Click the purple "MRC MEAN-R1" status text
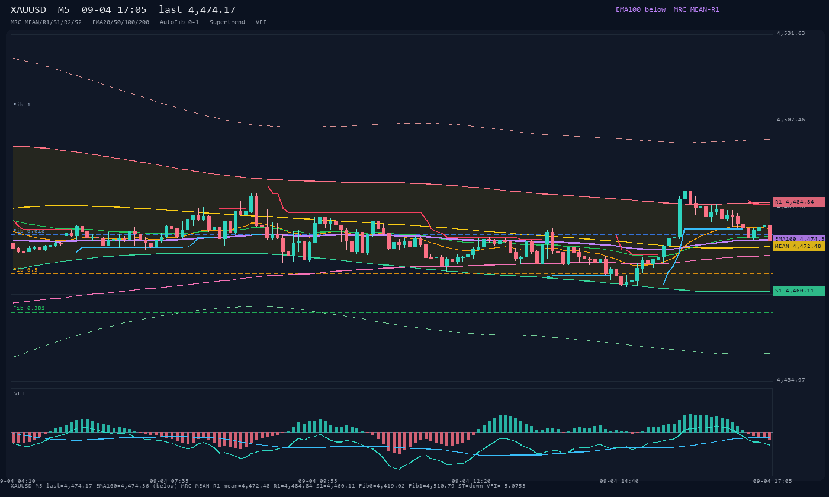This screenshot has width=829, height=497. click(696, 9)
